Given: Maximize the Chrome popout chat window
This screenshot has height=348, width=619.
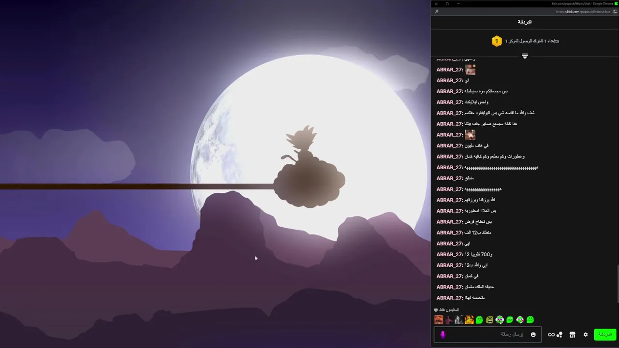Looking at the screenshot, I should pos(447,3).
